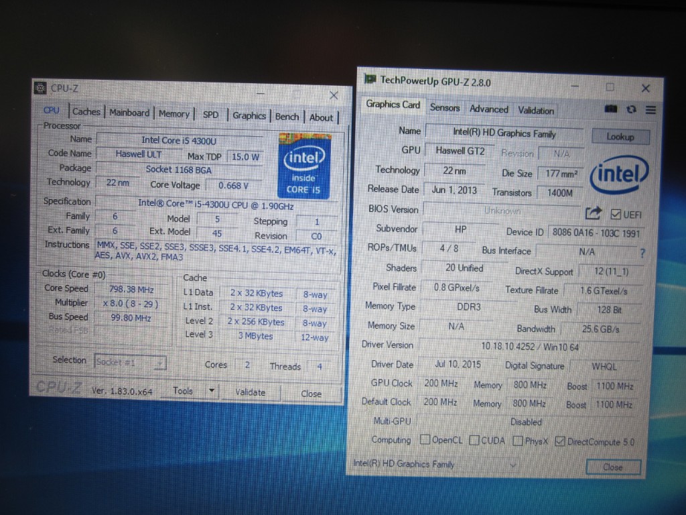Viewport: 686px width, 515px height.
Task: Open the Intel(R) HD Graphics Family GPU selector dropdown
Action: 435,464
